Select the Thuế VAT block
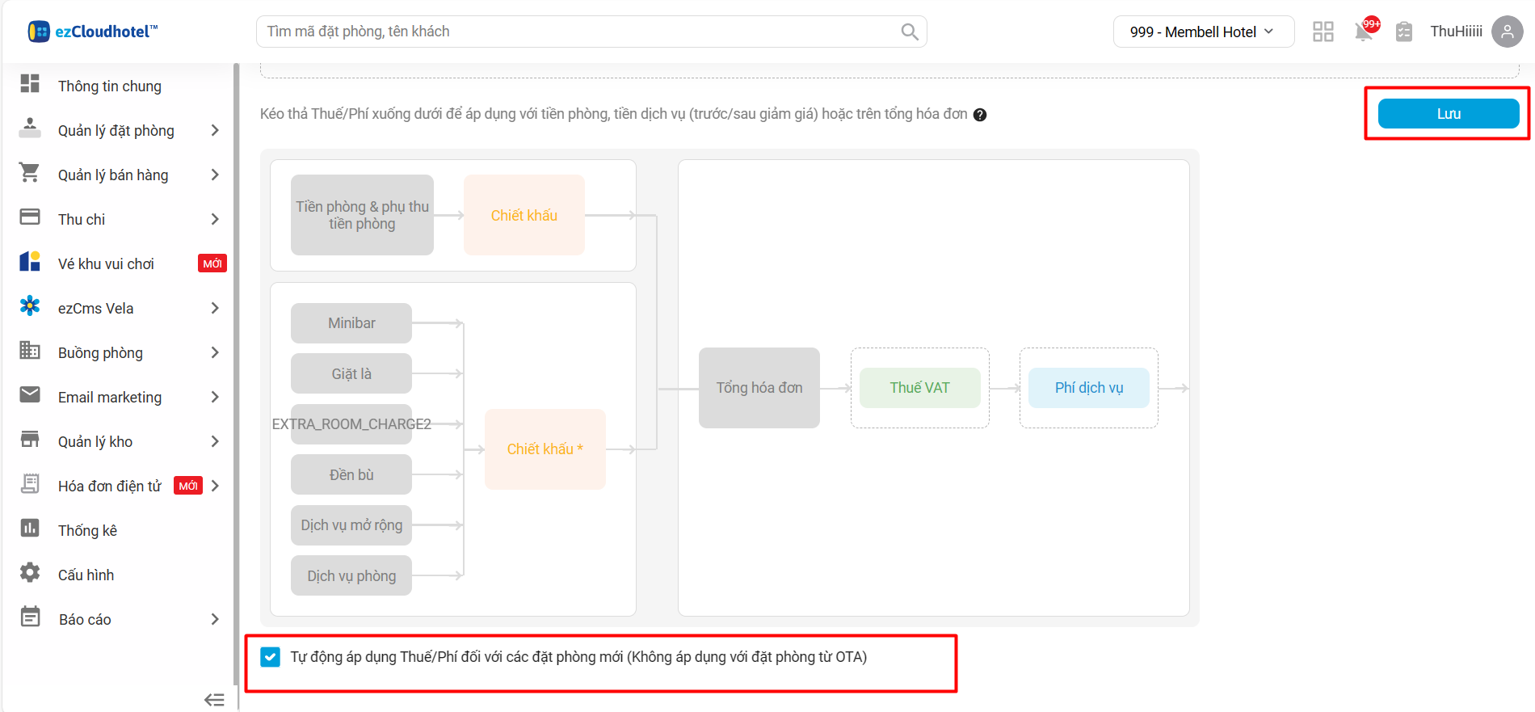1535x712 pixels. tap(919, 388)
